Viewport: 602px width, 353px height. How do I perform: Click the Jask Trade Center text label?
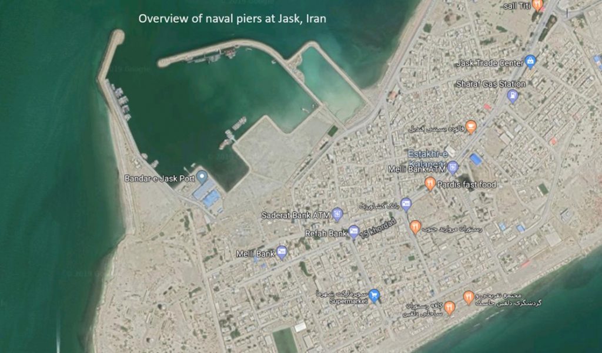click(490, 63)
